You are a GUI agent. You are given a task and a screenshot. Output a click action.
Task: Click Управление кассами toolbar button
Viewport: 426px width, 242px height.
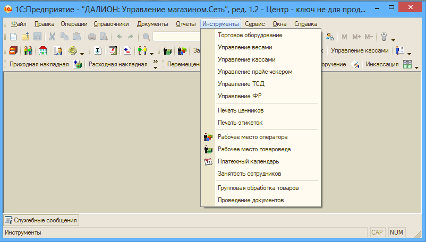[x=360, y=50]
